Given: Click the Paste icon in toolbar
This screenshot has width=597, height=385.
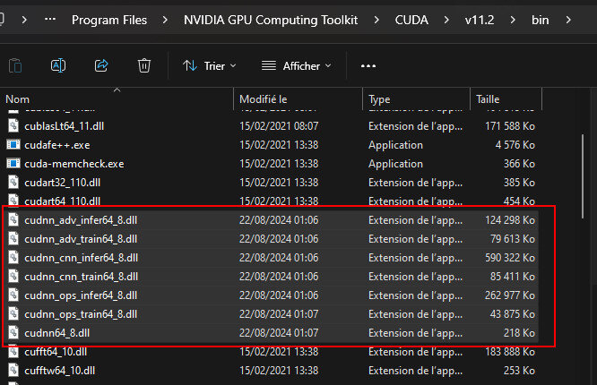Looking at the screenshot, I should point(15,65).
